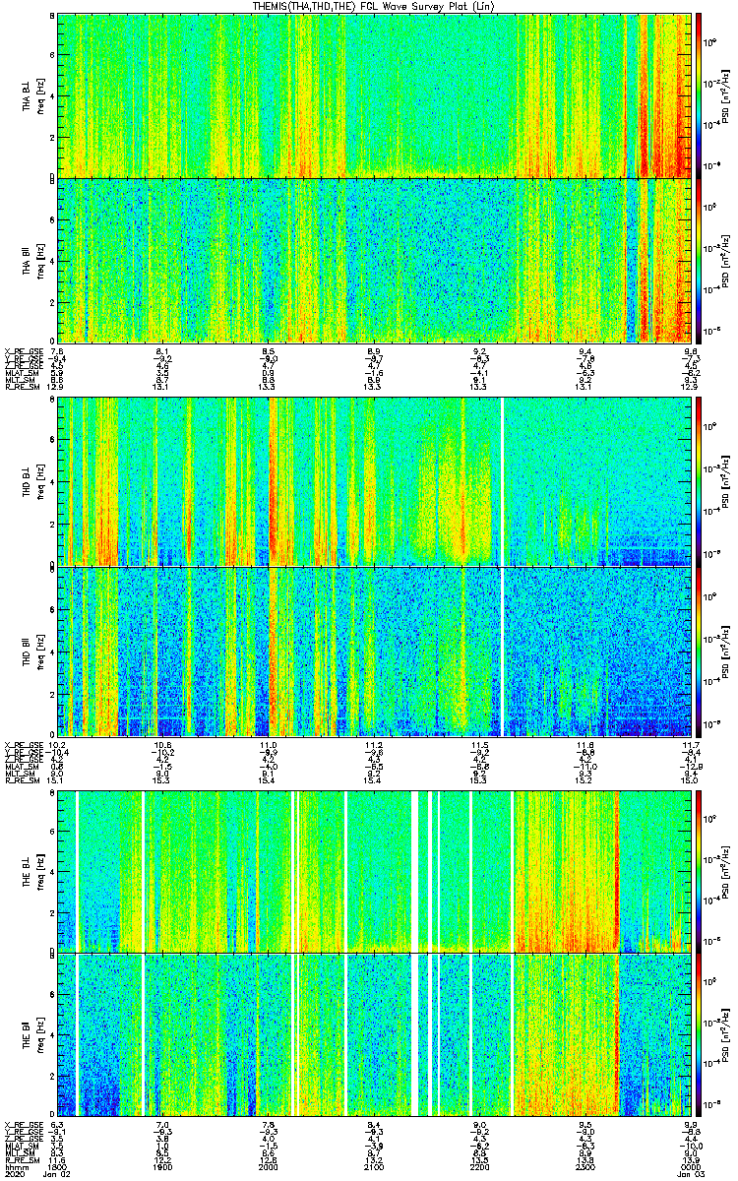Image resolution: width=738 pixels, height=1181 pixels.
Task: Click the Jan 03 date label
Action: [691, 1175]
